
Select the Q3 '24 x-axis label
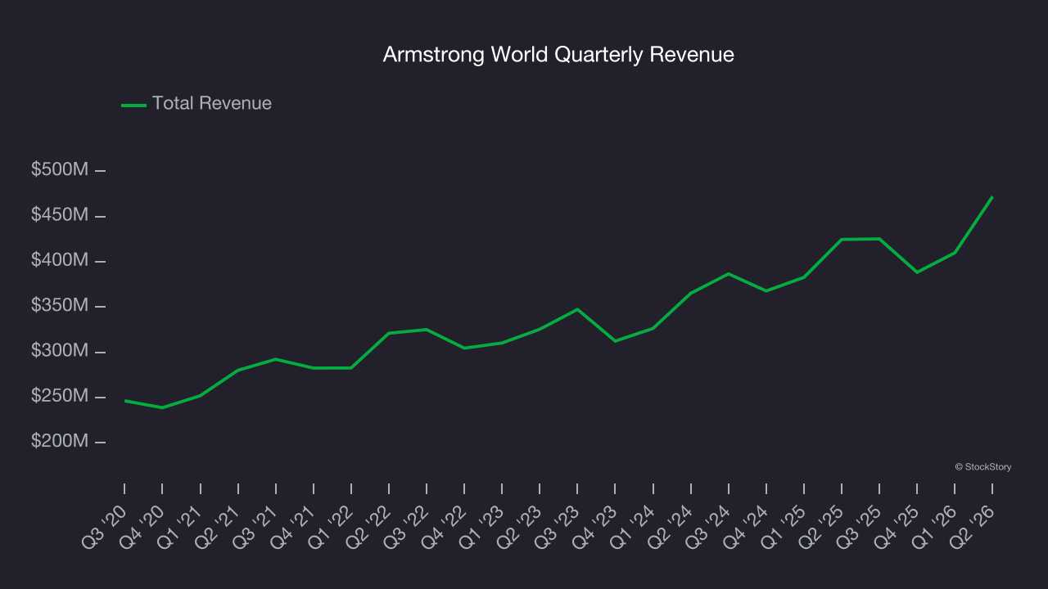(x=707, y=527)
